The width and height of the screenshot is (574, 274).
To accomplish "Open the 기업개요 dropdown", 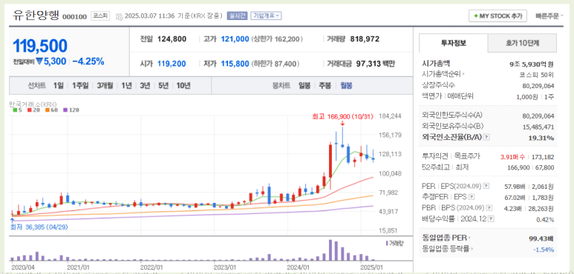I will [x=266, y=16].
